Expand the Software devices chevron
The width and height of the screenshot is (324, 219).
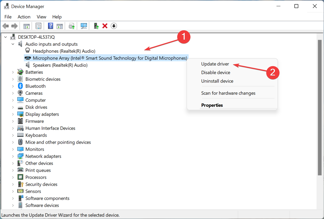[x=13, y=205]
